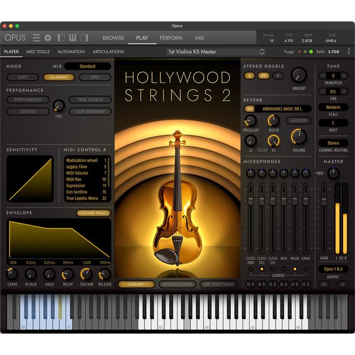Open the Automation tab

click(x=71, y=52)
